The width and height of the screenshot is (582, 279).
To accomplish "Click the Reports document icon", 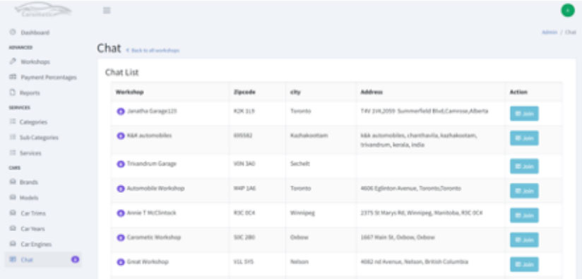I will tap(13, 93).
